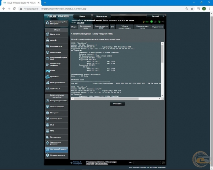Click the log box scroll-right arrow

pyautogui.click(x=159, y=99)
